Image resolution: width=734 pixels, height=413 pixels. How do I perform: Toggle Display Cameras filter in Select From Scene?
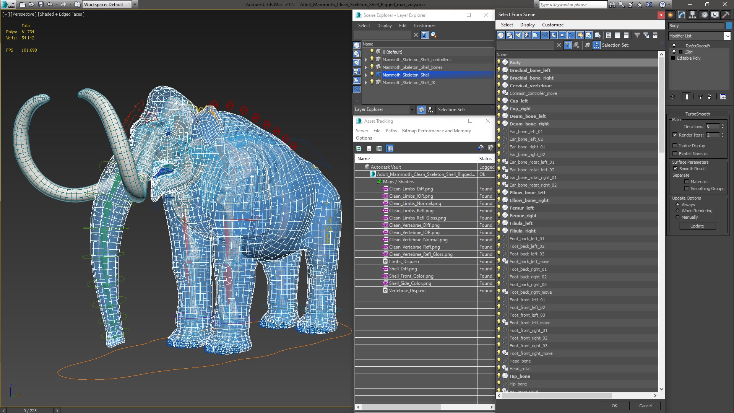(527, 35)
